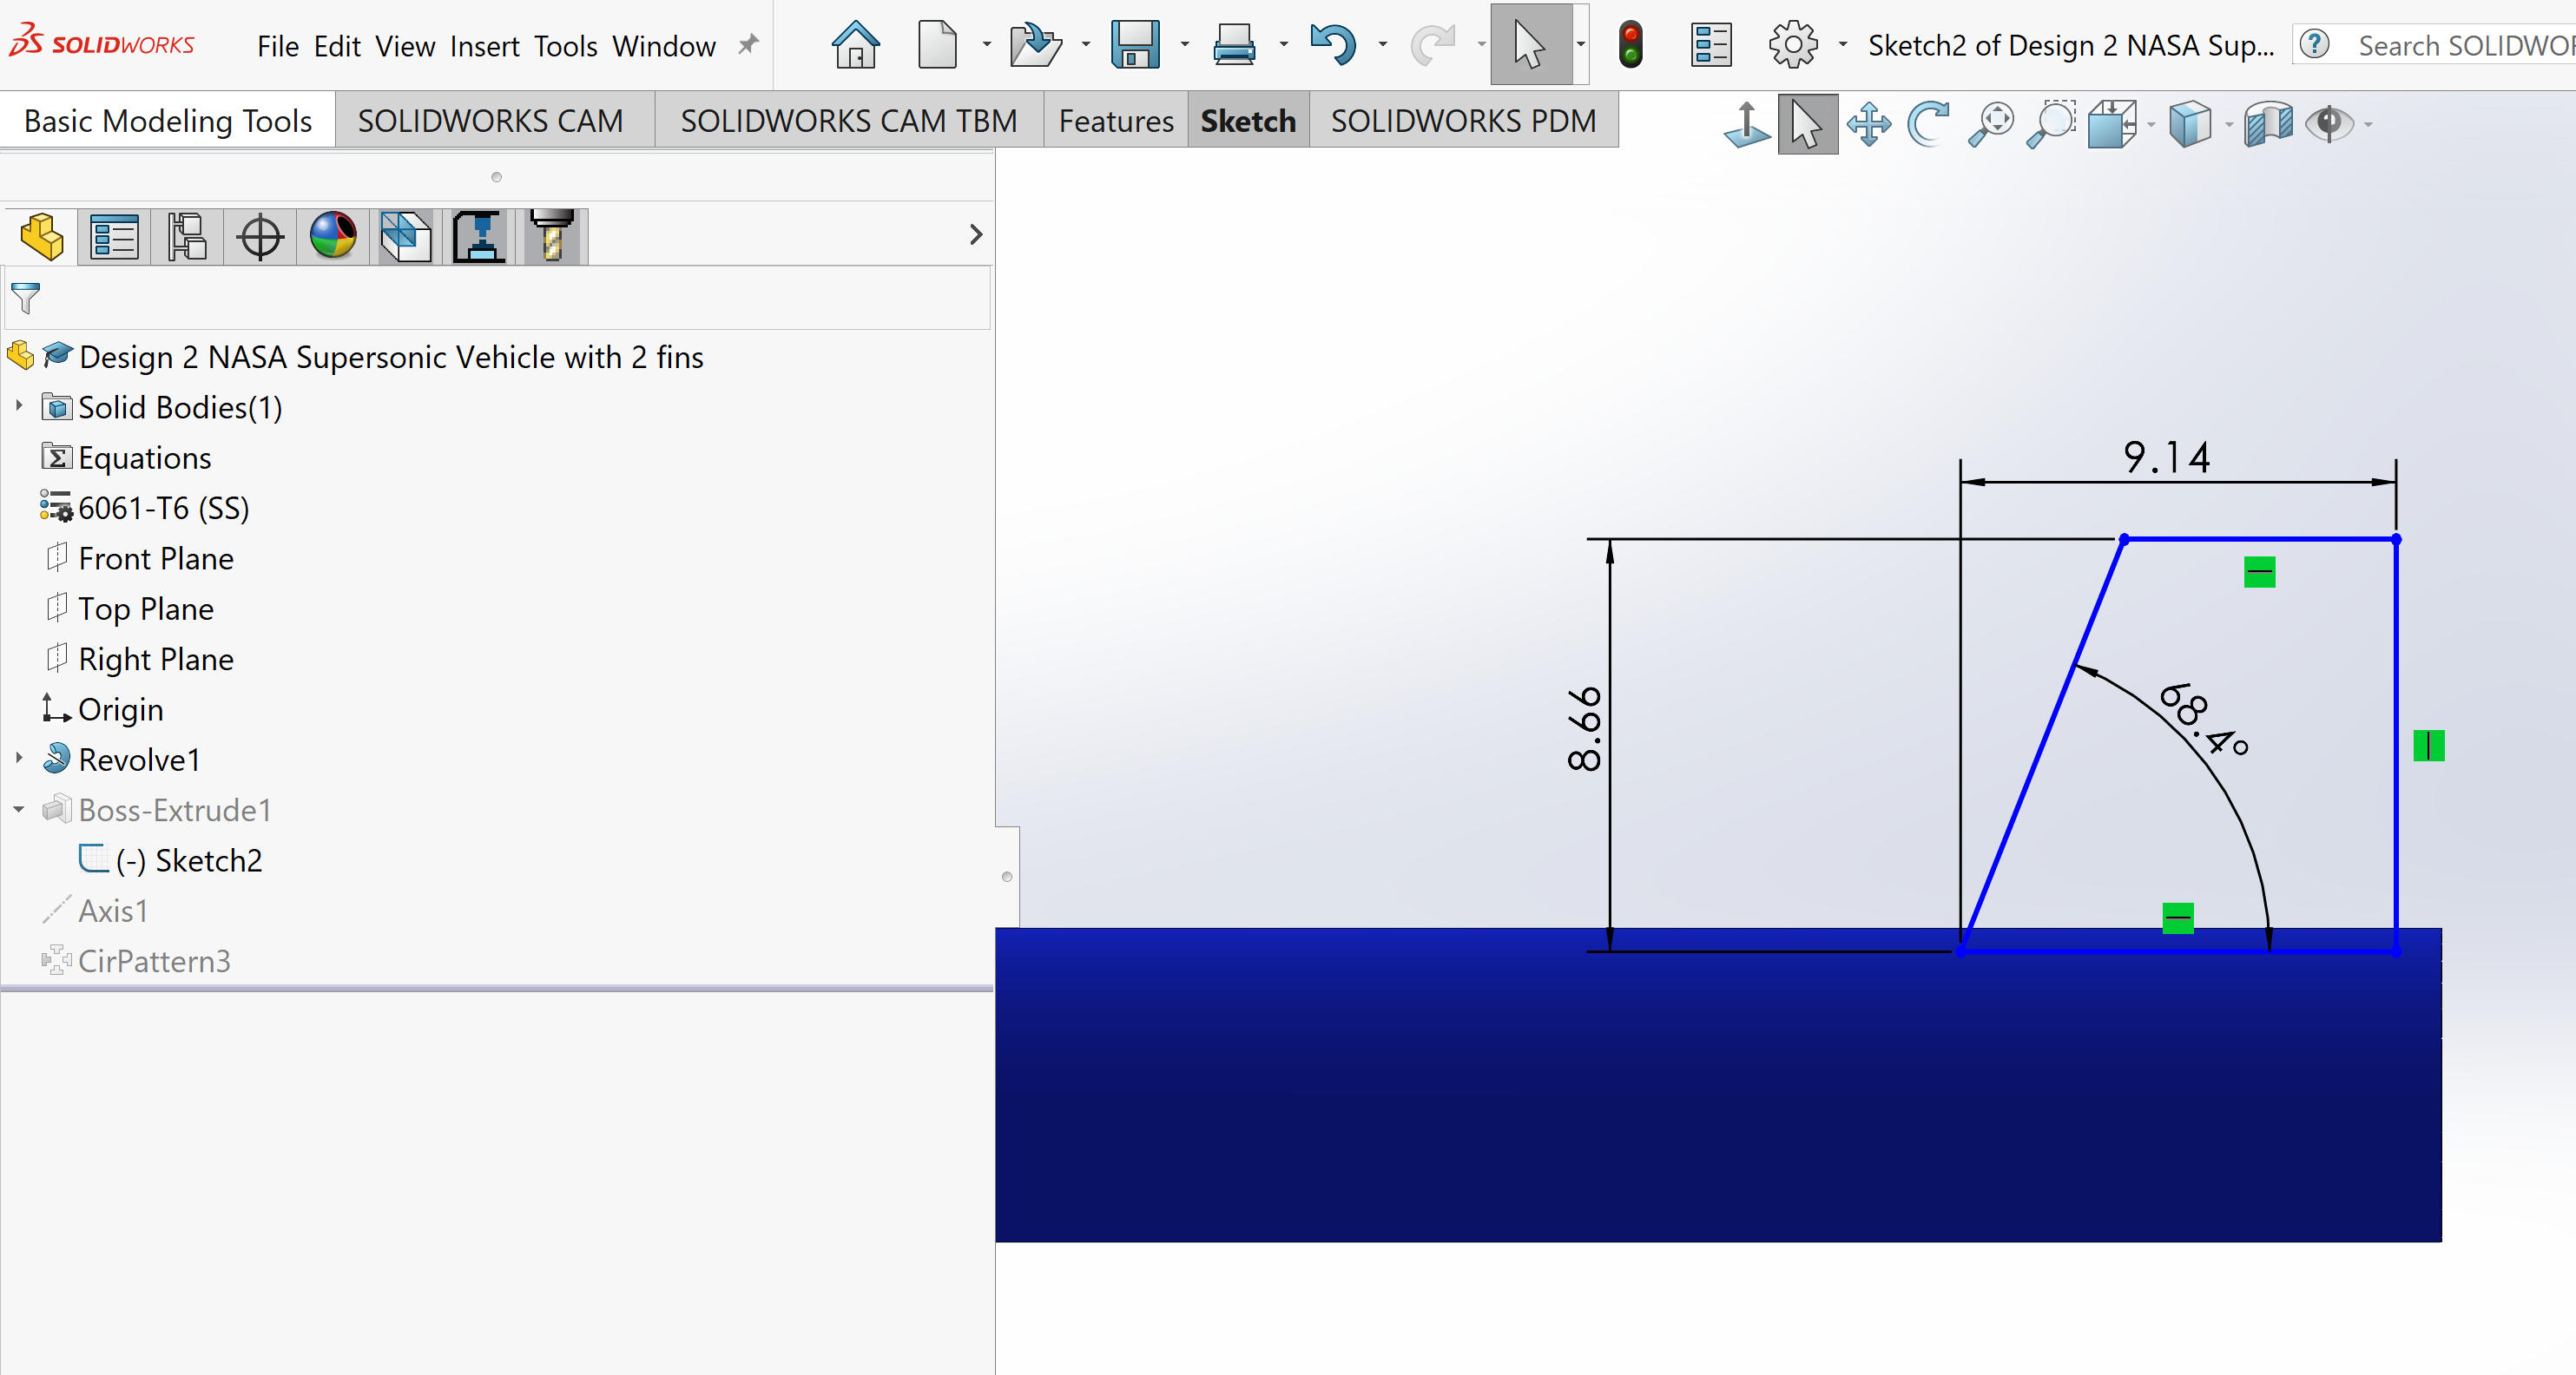The width and height of the screenshot is (2576, 1375).
Task: Click the Home icon in the toolbar
Action: point(855,45)
